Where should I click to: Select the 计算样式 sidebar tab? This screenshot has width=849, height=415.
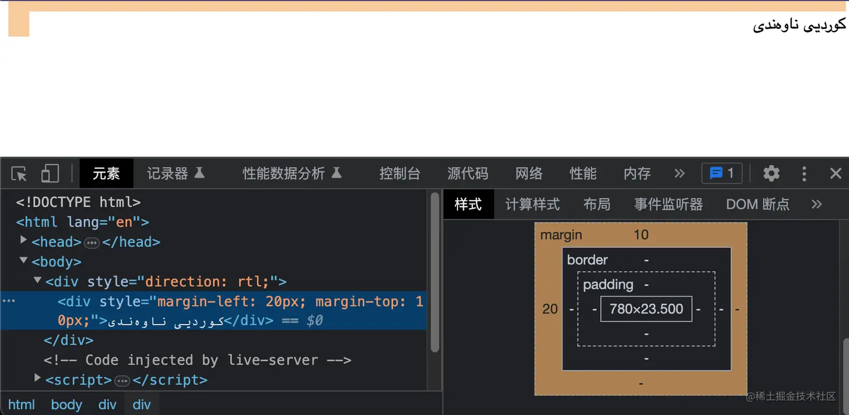point(532,204)
